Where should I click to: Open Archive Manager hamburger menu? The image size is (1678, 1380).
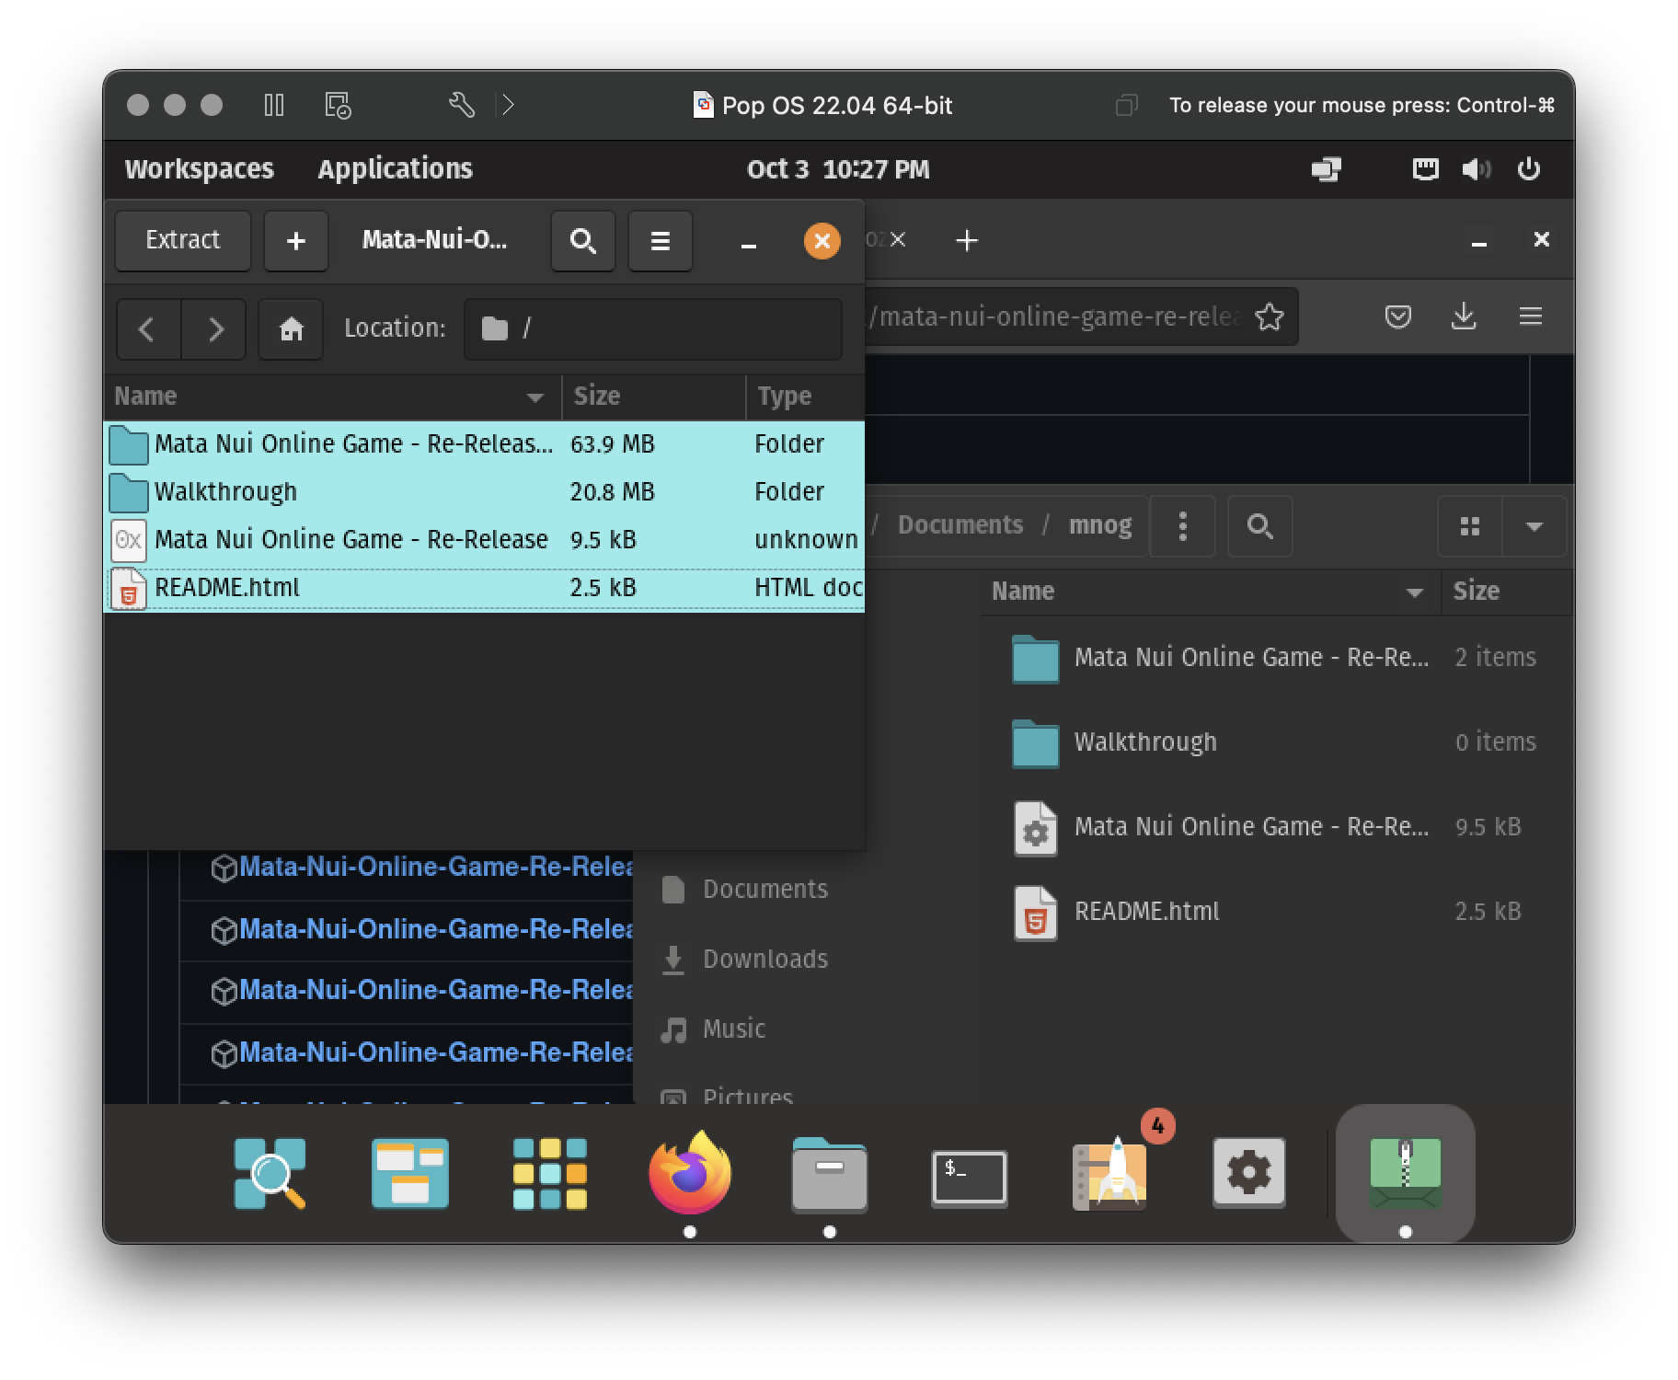point(660,241)
